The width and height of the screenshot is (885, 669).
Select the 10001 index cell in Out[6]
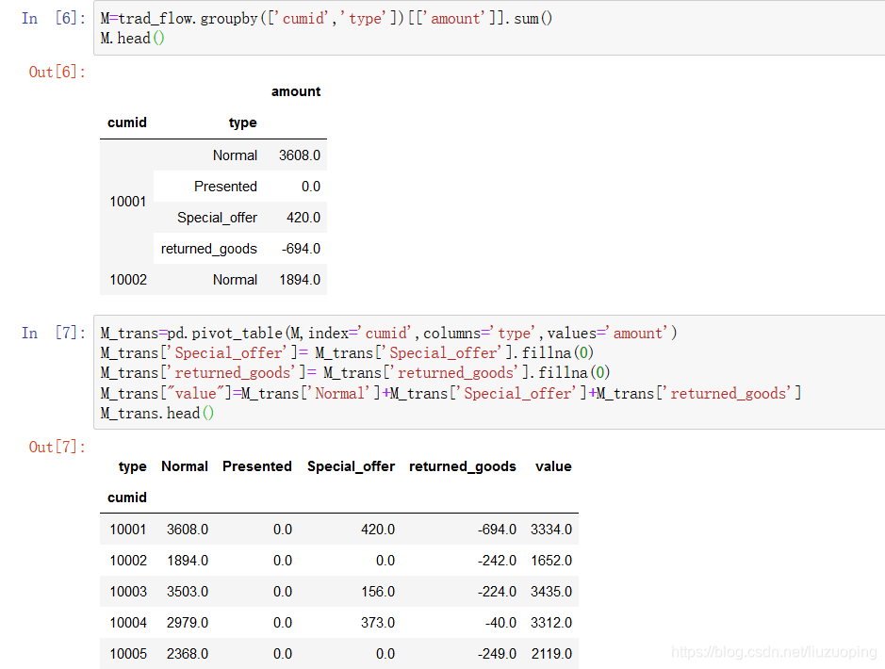127,202
